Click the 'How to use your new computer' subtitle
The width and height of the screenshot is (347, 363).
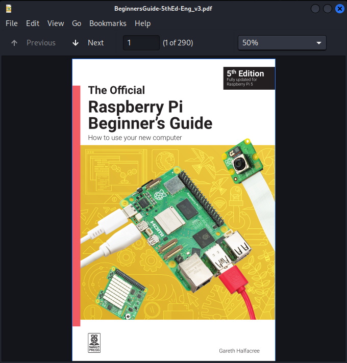click(x=135, y=138)
